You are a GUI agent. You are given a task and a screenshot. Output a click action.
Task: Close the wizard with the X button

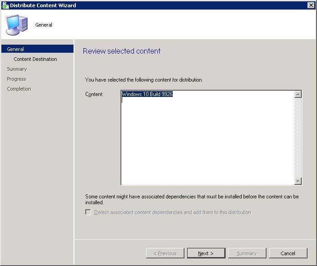click(x=311, y=5)
